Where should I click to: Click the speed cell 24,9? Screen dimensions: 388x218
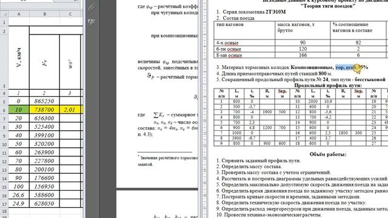(19, 203)
